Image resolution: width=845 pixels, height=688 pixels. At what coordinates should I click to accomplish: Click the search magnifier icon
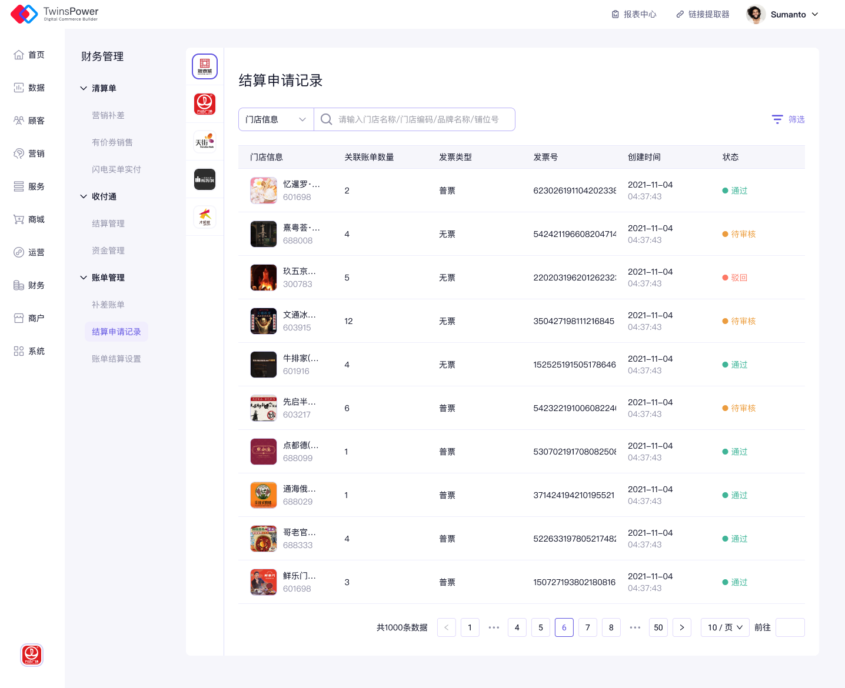[326, 119]
